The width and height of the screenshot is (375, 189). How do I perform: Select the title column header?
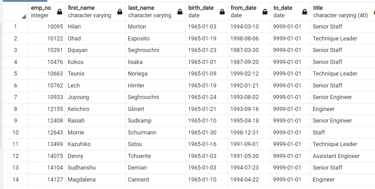[x=340, y=11]
